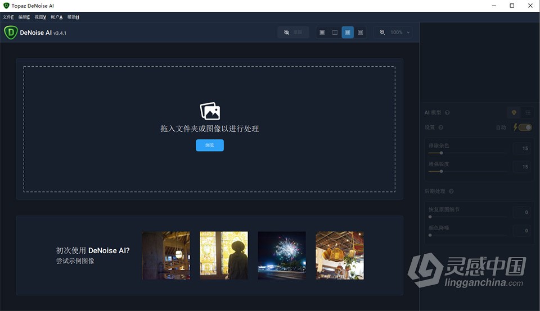540x311 pixels.
Task: Maximize the Topaz DeNoise AI window
Action: click(512, 6)
